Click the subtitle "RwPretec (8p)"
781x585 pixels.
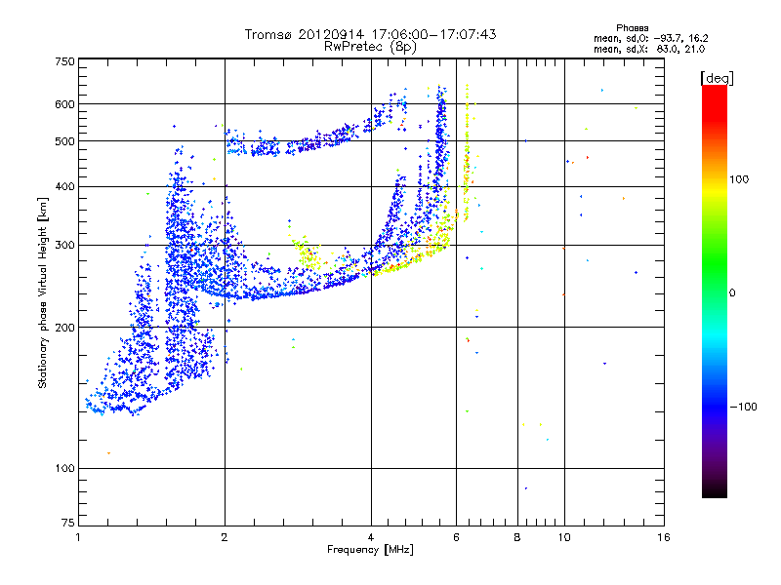(x=370, y=47)
